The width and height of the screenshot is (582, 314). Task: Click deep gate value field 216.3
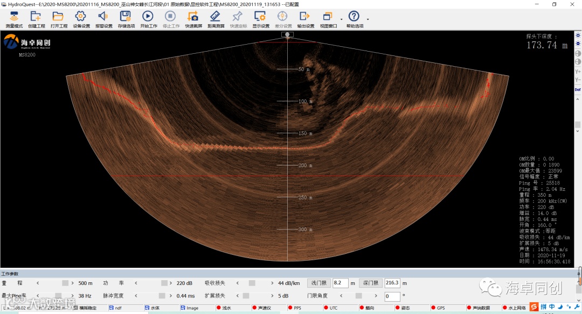click(392, 283)
